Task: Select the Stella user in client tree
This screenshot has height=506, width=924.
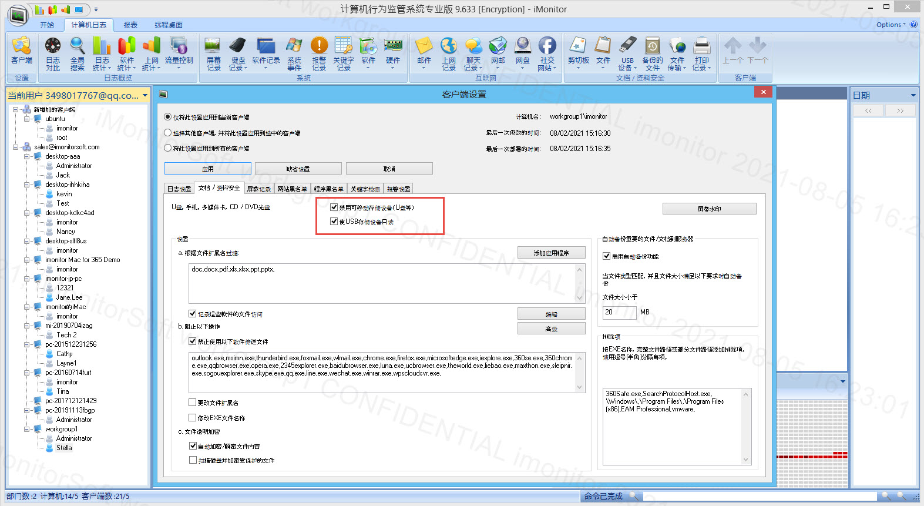Action: [x=64, y=448]
